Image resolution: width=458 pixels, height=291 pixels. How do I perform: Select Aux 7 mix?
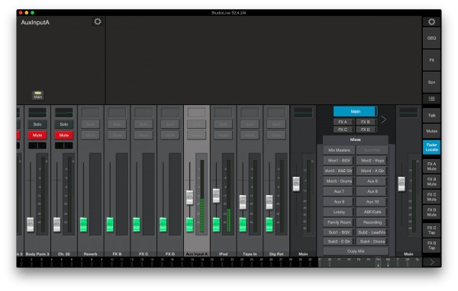pos(339,191)
